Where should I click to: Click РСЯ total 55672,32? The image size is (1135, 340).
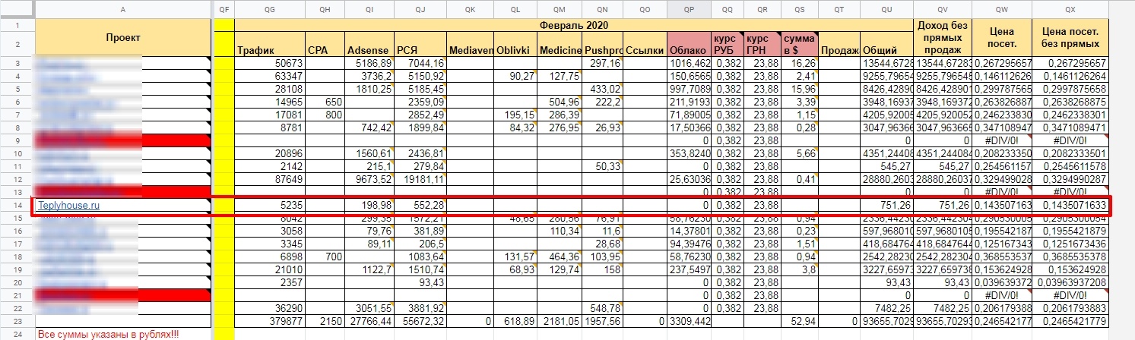point(420,321)
